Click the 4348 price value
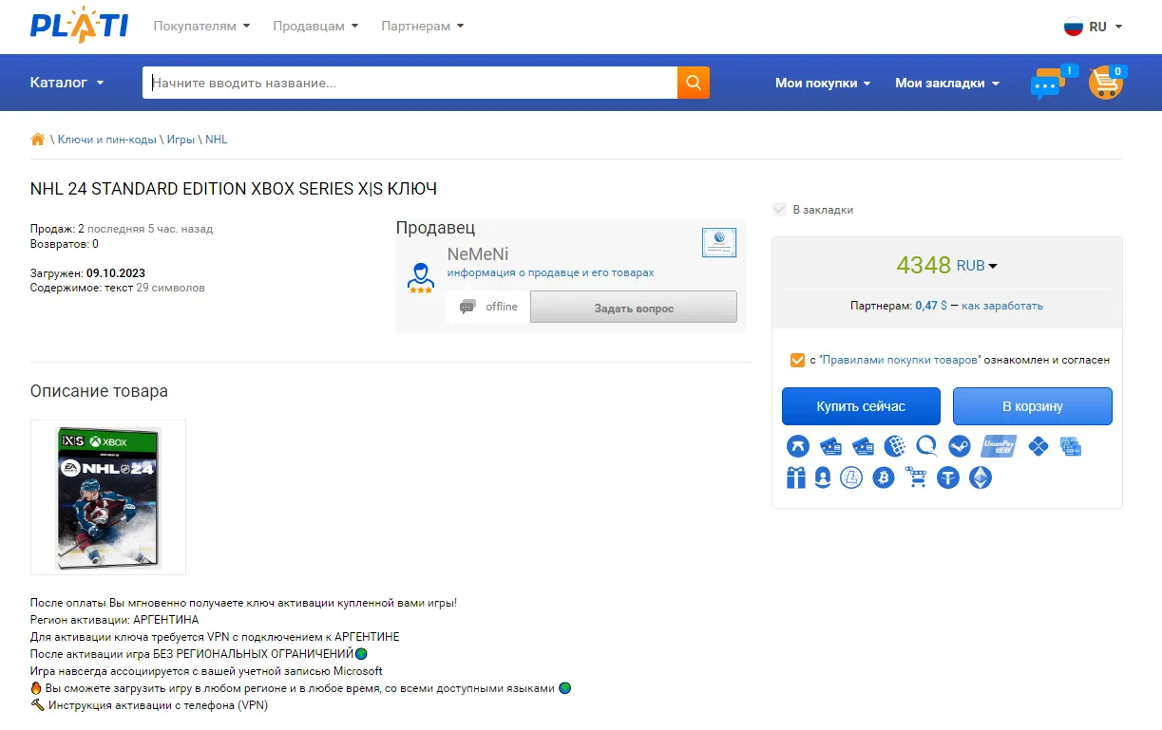 point(924,265)
